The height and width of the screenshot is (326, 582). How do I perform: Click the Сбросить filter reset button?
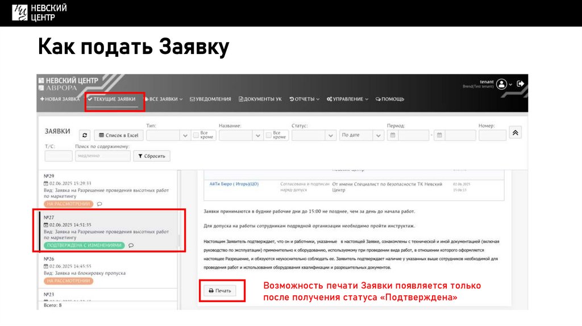pyautogui.click(x=152, y=156)
